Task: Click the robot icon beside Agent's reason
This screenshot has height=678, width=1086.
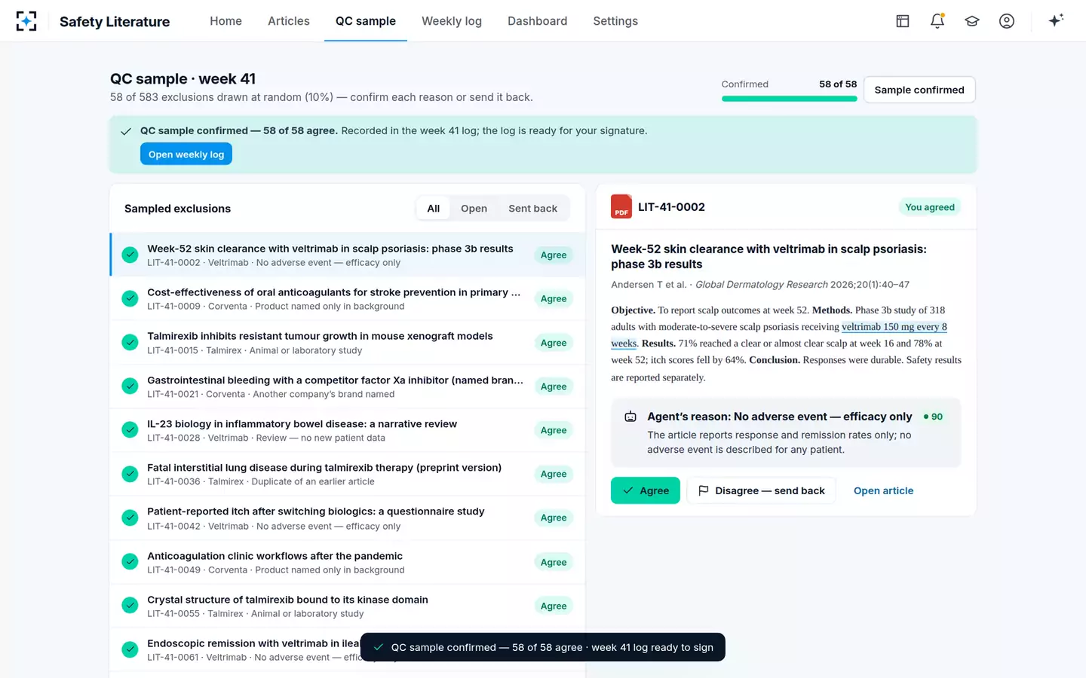Action: [x=630, y=417]
